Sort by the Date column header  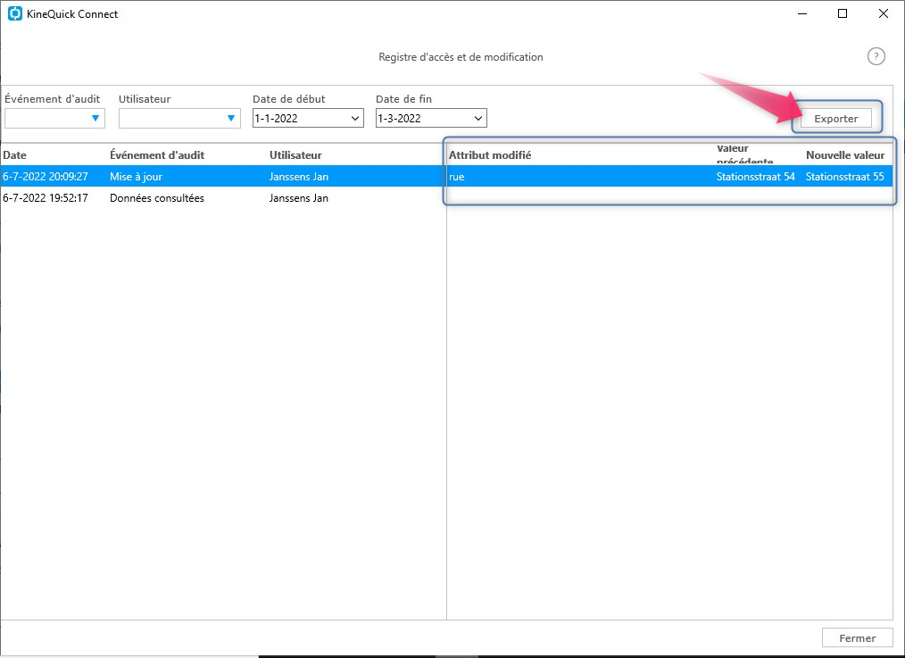14,155
